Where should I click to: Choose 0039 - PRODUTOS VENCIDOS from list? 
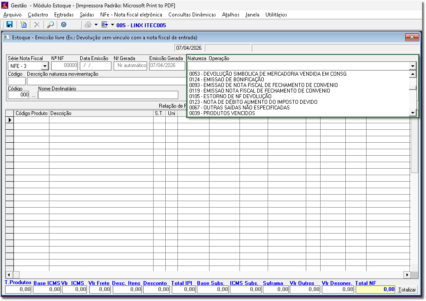tap(222, 113)
